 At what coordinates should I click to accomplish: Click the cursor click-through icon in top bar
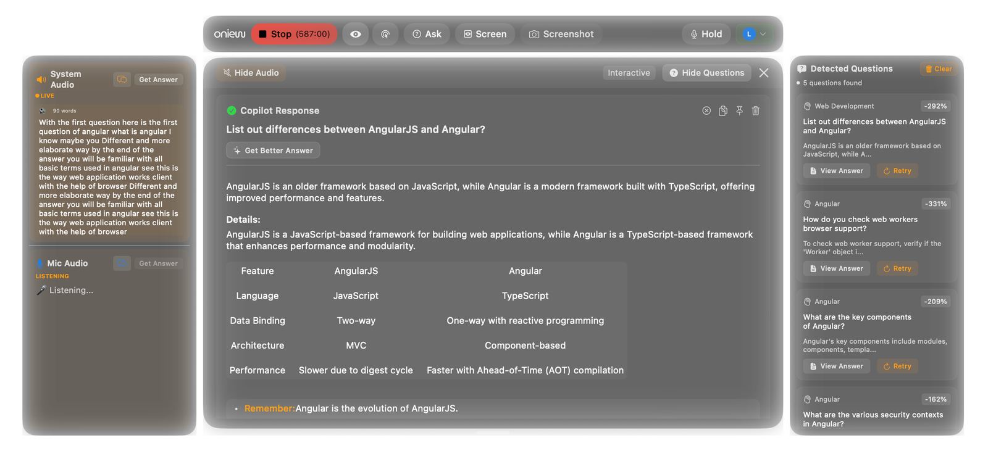point(385,34)
